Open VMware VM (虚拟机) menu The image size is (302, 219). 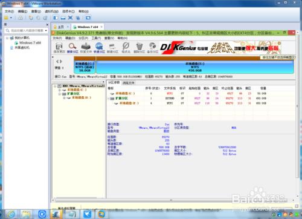point(51,11)
